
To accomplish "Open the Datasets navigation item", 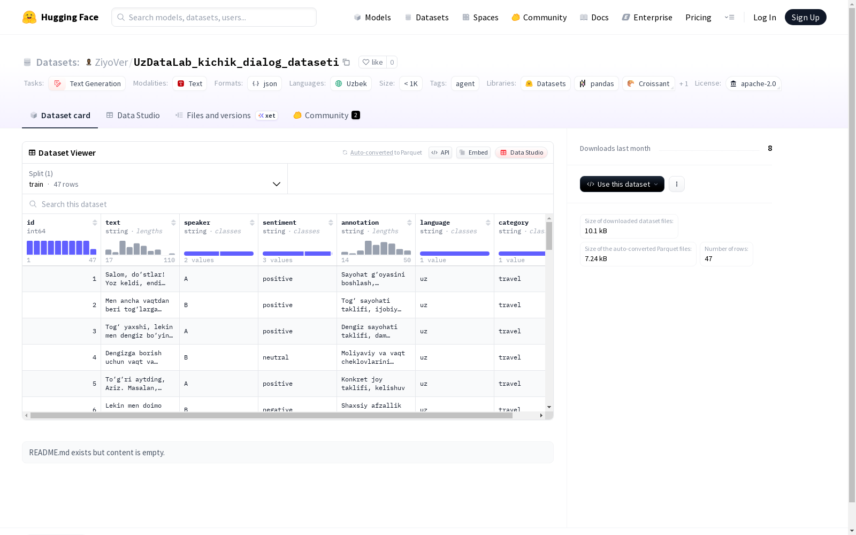I will tap(426, 17).
